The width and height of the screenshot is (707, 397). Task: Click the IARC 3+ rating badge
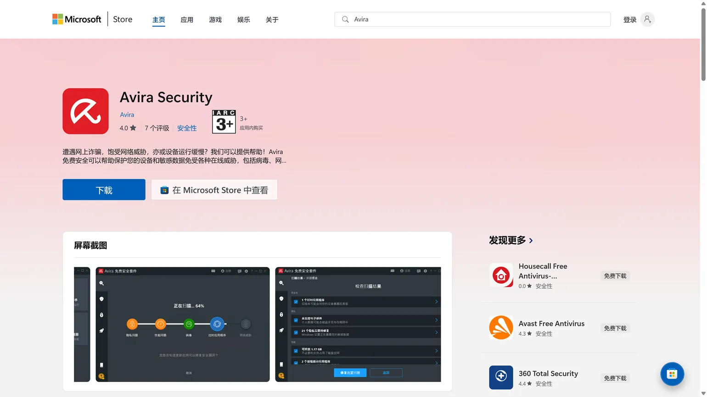click(x=224, y=122)
